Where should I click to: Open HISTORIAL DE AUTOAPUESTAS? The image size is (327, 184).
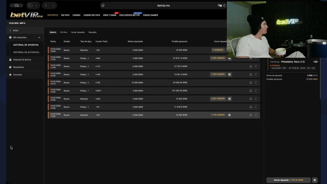tap(27, 52)
